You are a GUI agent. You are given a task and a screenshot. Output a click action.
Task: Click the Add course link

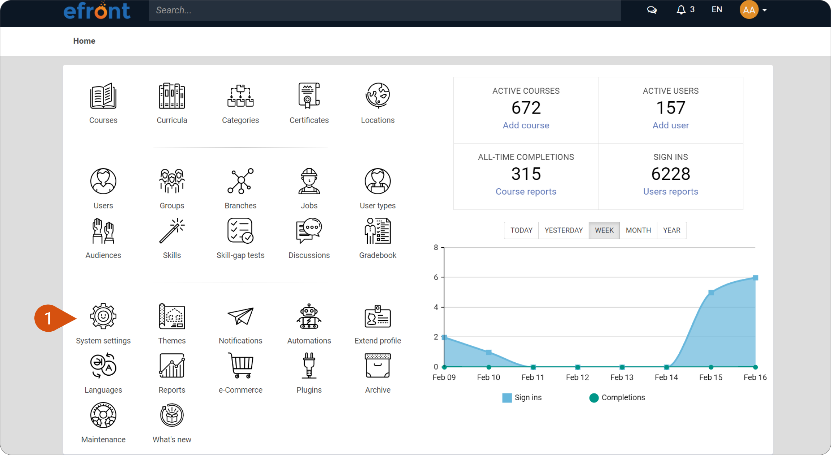[526, 125]
